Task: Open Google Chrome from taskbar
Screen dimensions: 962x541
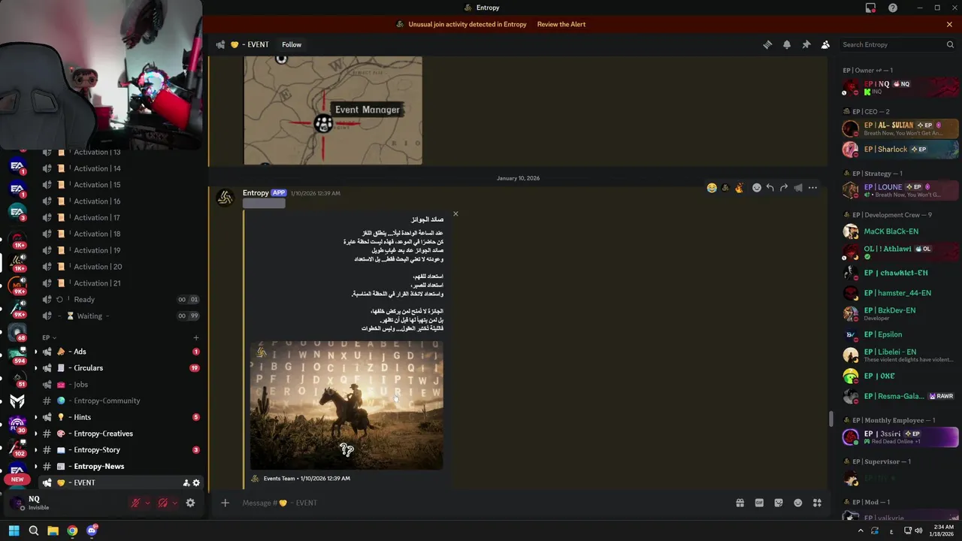Action: coord(72,530)
